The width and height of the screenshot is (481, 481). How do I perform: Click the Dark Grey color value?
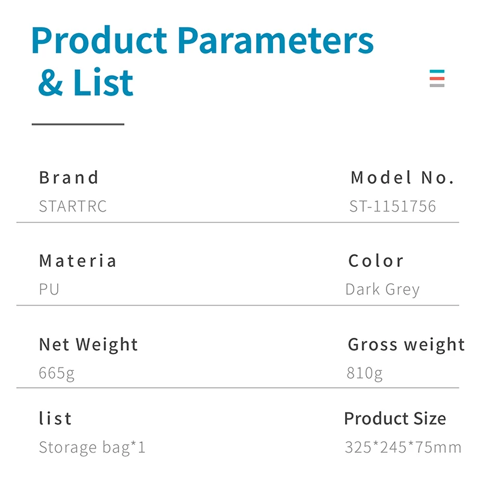pyautogui.click(x=382, y=290)
